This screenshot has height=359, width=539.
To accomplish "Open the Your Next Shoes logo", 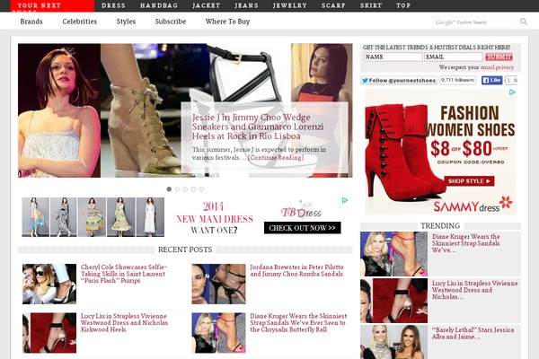I will pos(52,6).
